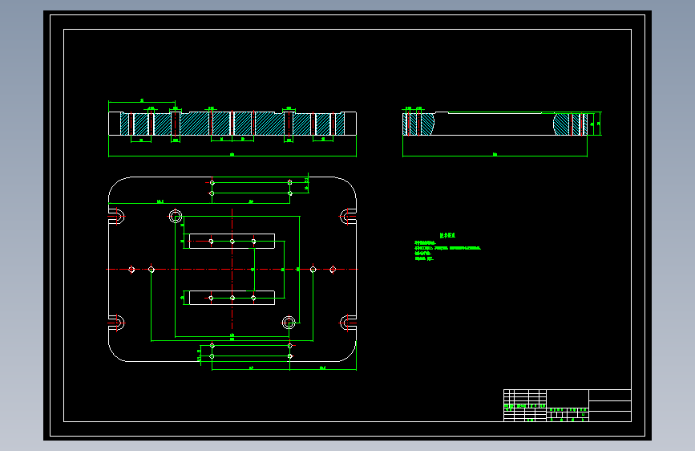
Task: Select the center hole of the upper slot
Action: pyautogui.click(x=232, y=242)
